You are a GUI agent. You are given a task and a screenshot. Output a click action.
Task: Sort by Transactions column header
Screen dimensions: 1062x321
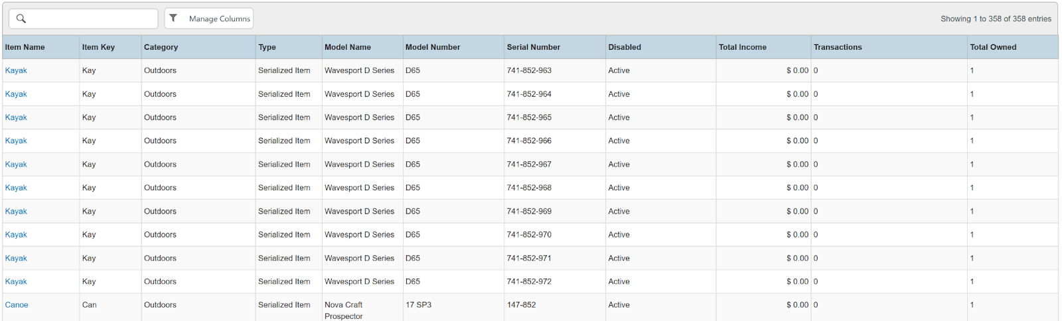837,47
